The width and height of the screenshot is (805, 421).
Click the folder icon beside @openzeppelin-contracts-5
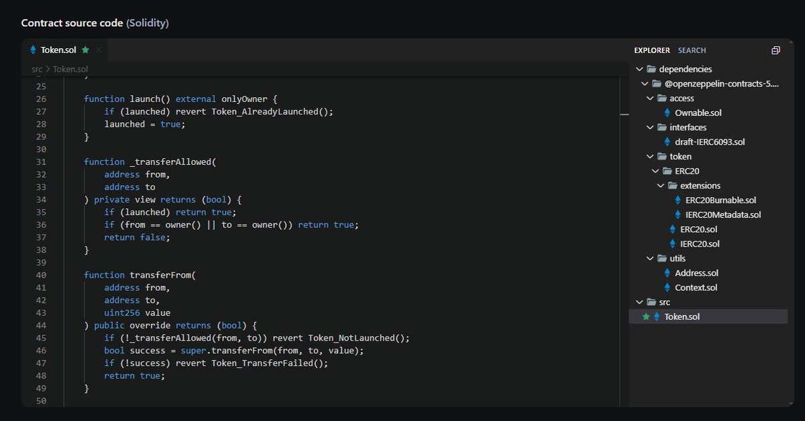(x=656, y=84)
